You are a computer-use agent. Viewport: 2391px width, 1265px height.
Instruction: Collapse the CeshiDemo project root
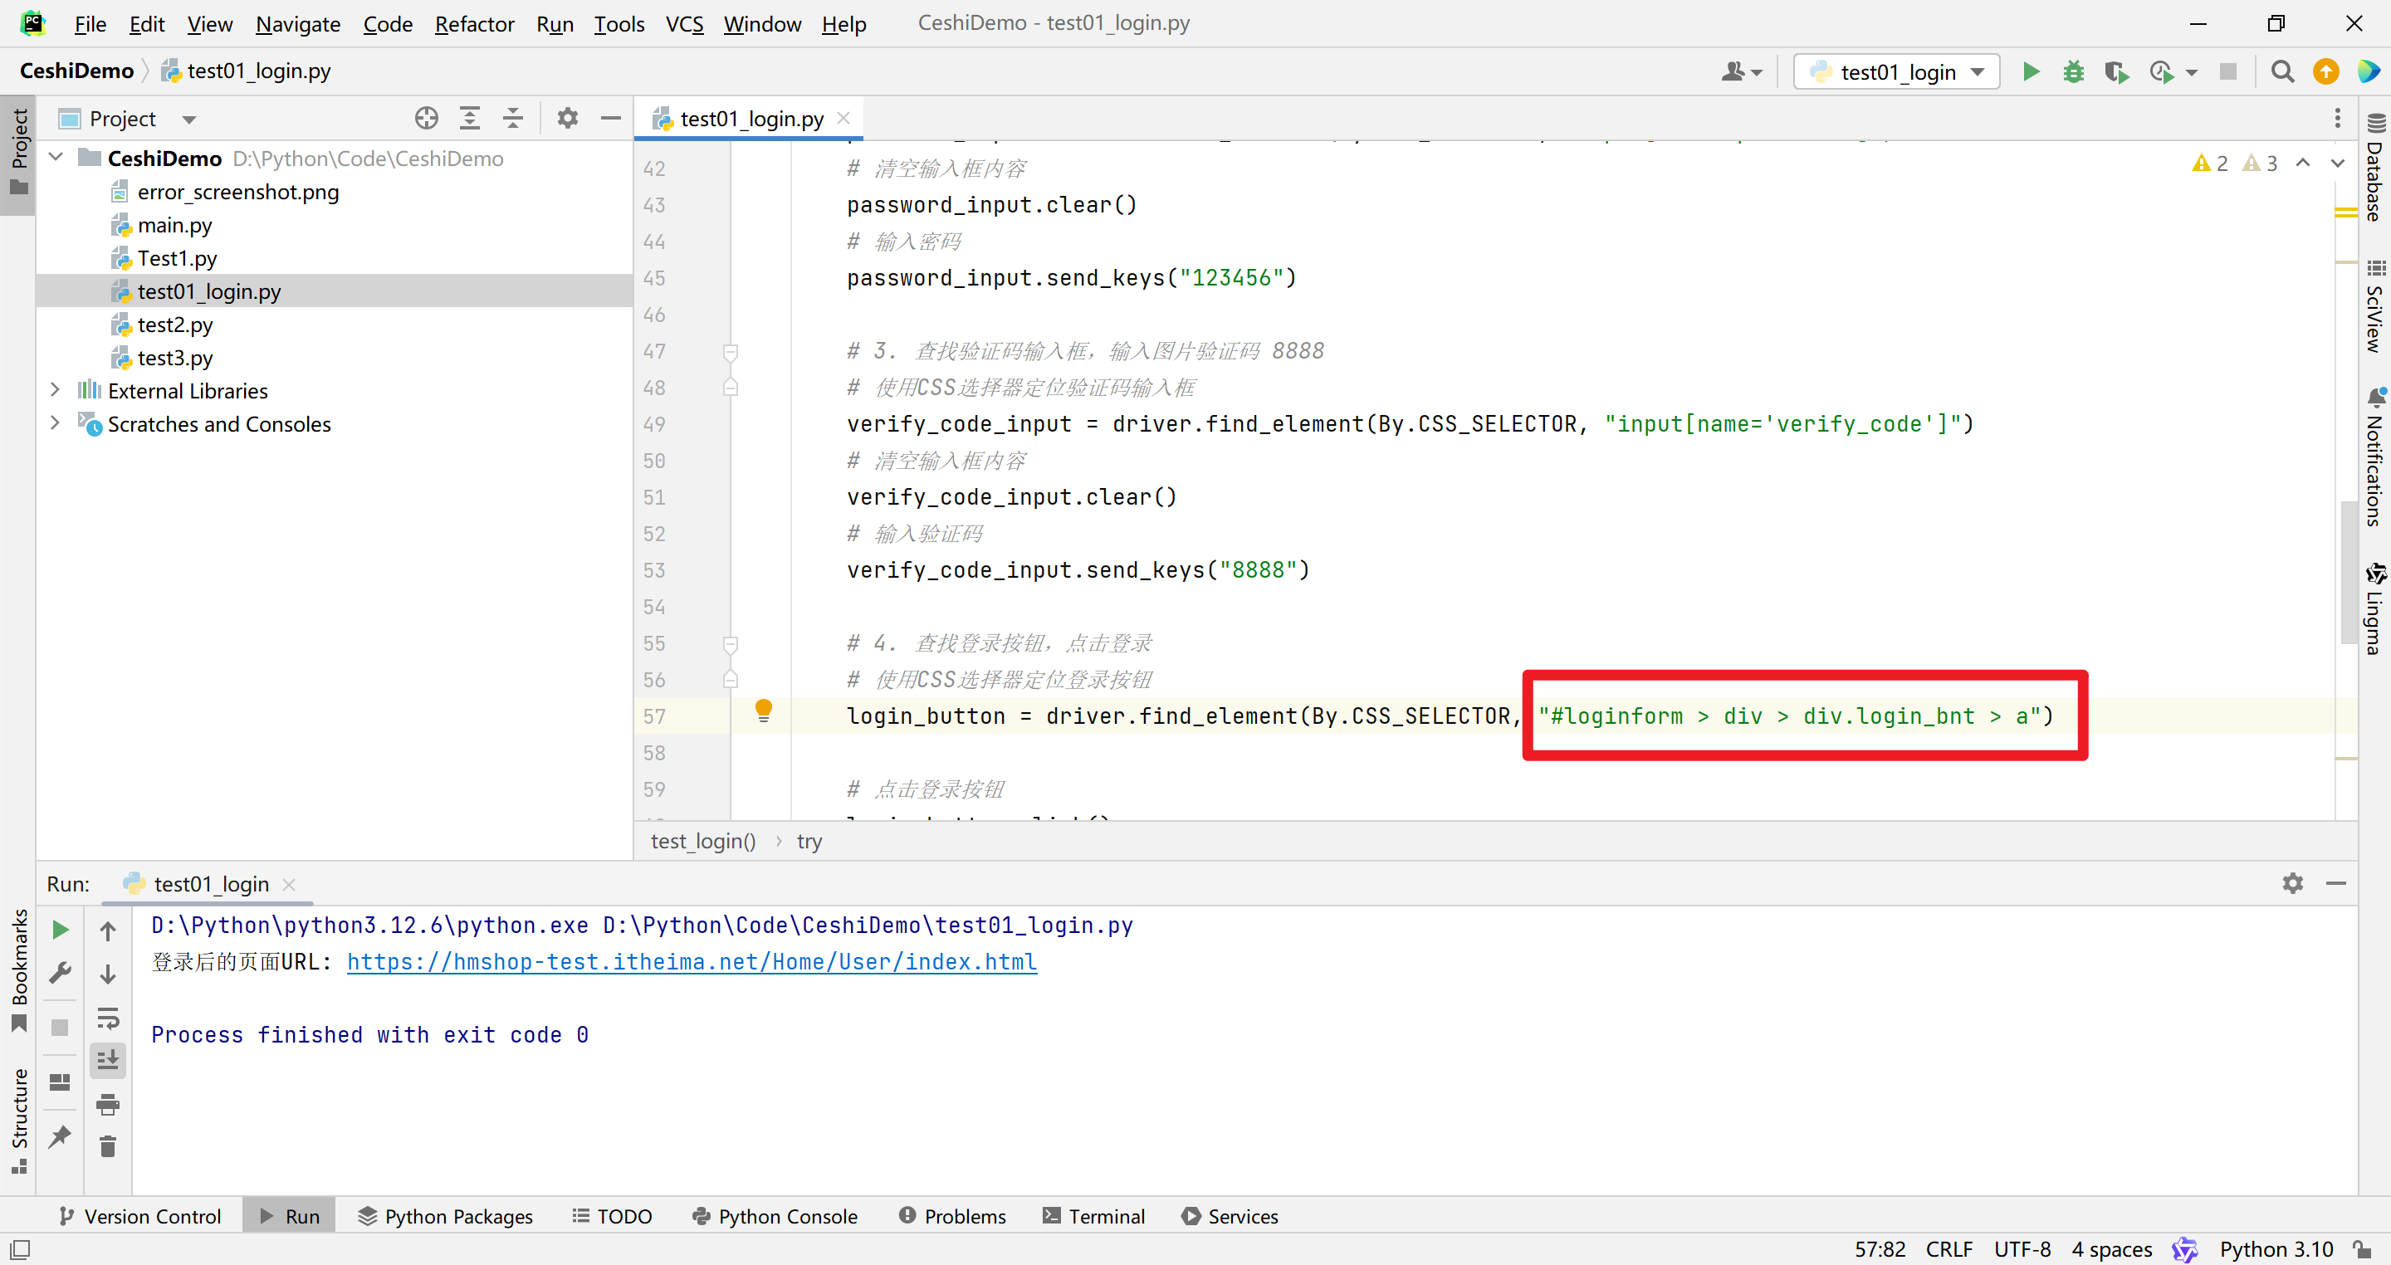pyautogui.click(x=56, y=158)
